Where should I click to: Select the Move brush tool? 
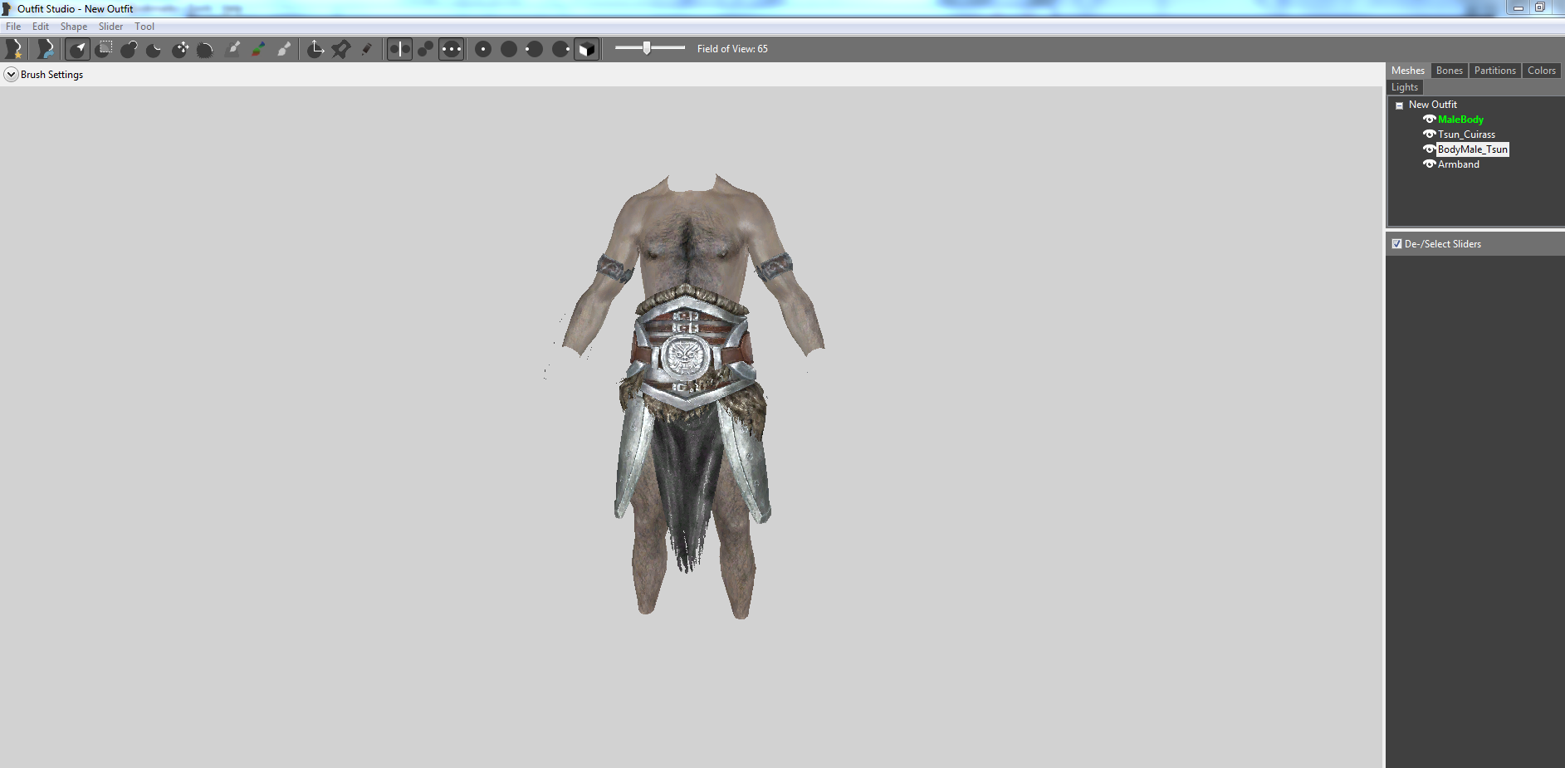[x=180, y=49]
